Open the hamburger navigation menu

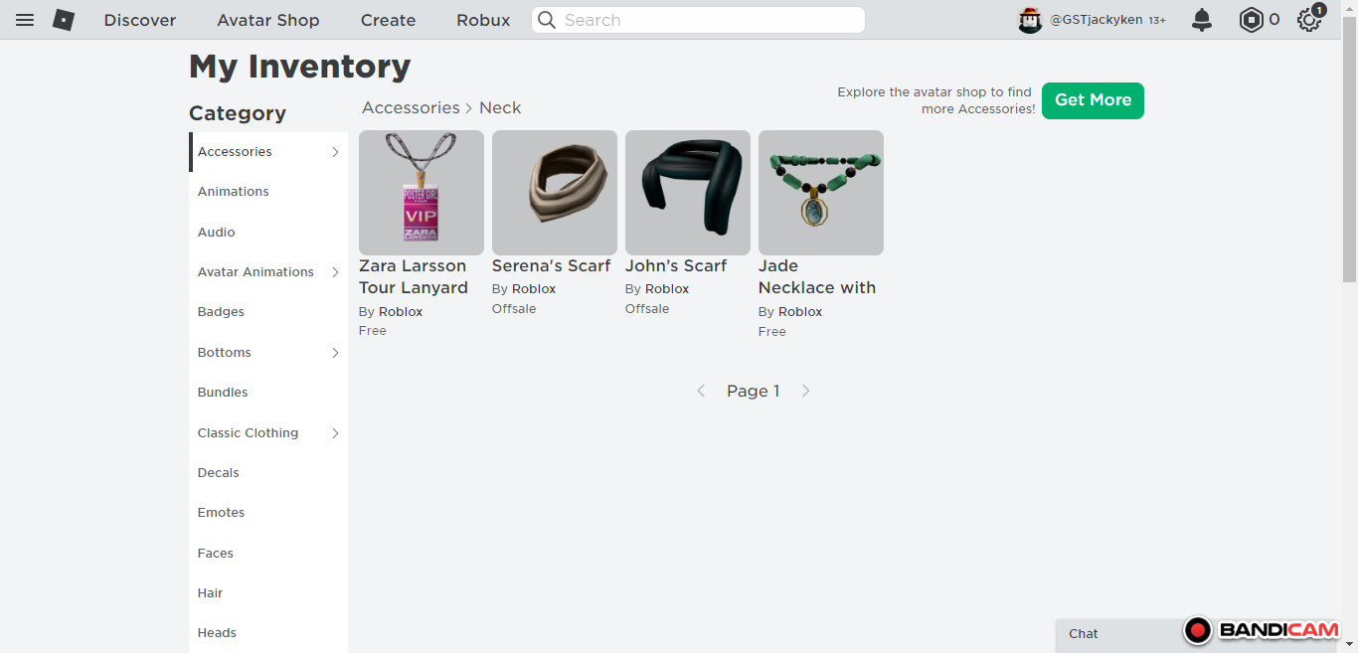pyautogui.click(x=25, y=20)
